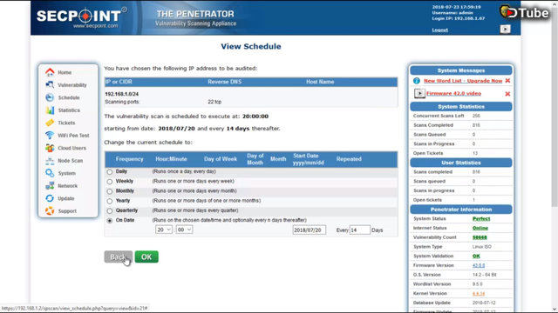Select the On Date frequency radio button
558x313 pixels.
[x=110, y=220]
